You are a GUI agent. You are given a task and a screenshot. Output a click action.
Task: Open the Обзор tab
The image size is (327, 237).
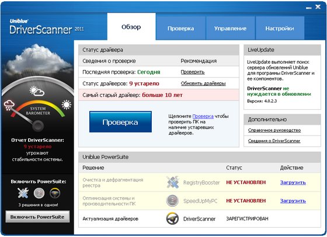point(131,27)
